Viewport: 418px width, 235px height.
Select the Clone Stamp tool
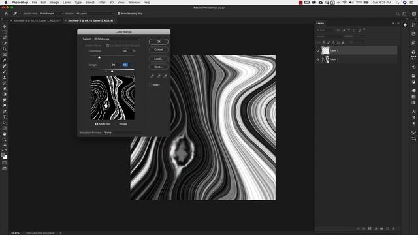5,77
